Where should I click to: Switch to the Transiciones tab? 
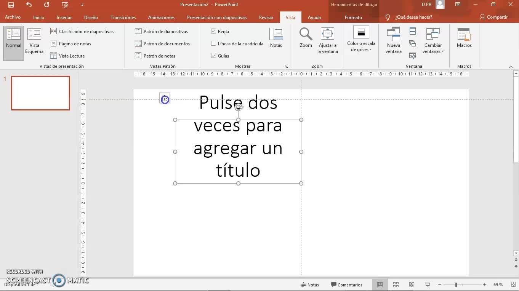tap(123, 17)
